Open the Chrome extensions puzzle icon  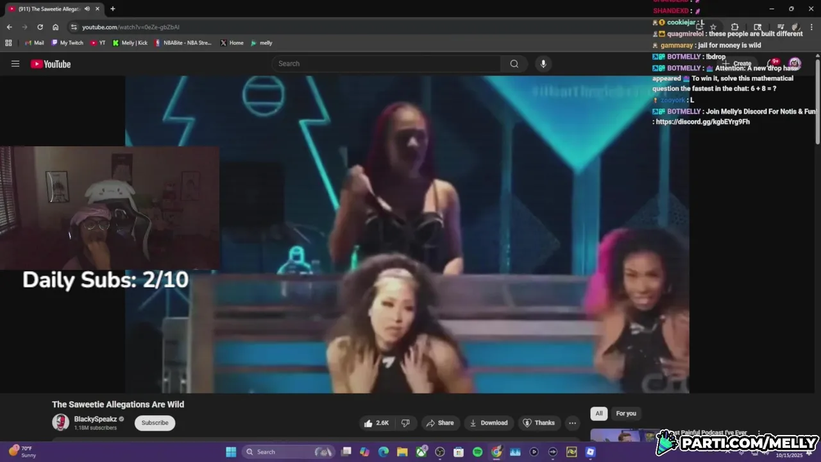(x=735, y=27)
